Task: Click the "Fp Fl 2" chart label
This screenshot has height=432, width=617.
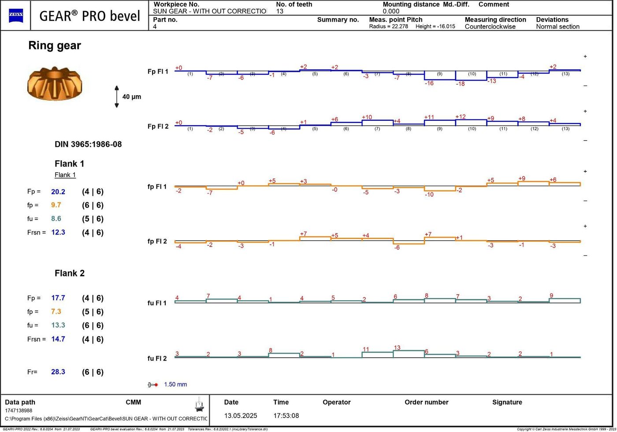Action: pos(158,127)
